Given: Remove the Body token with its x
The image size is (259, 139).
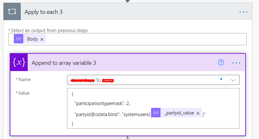Looking at the screenshot, I should click(42, 39).
